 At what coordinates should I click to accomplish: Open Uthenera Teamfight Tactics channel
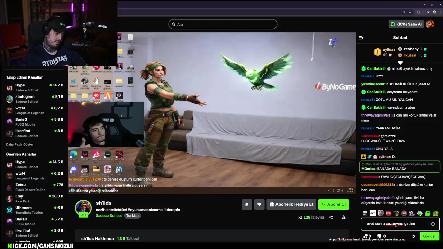pos(35,210)
